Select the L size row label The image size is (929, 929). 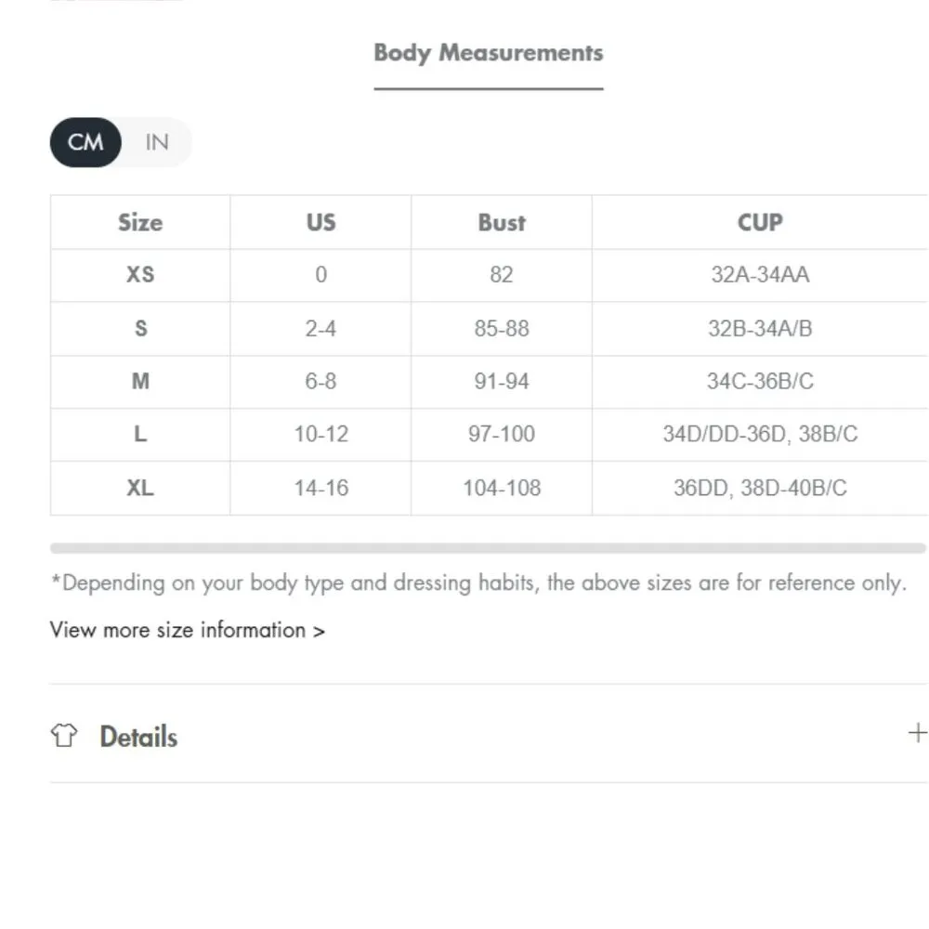click(x=140, y=434)
